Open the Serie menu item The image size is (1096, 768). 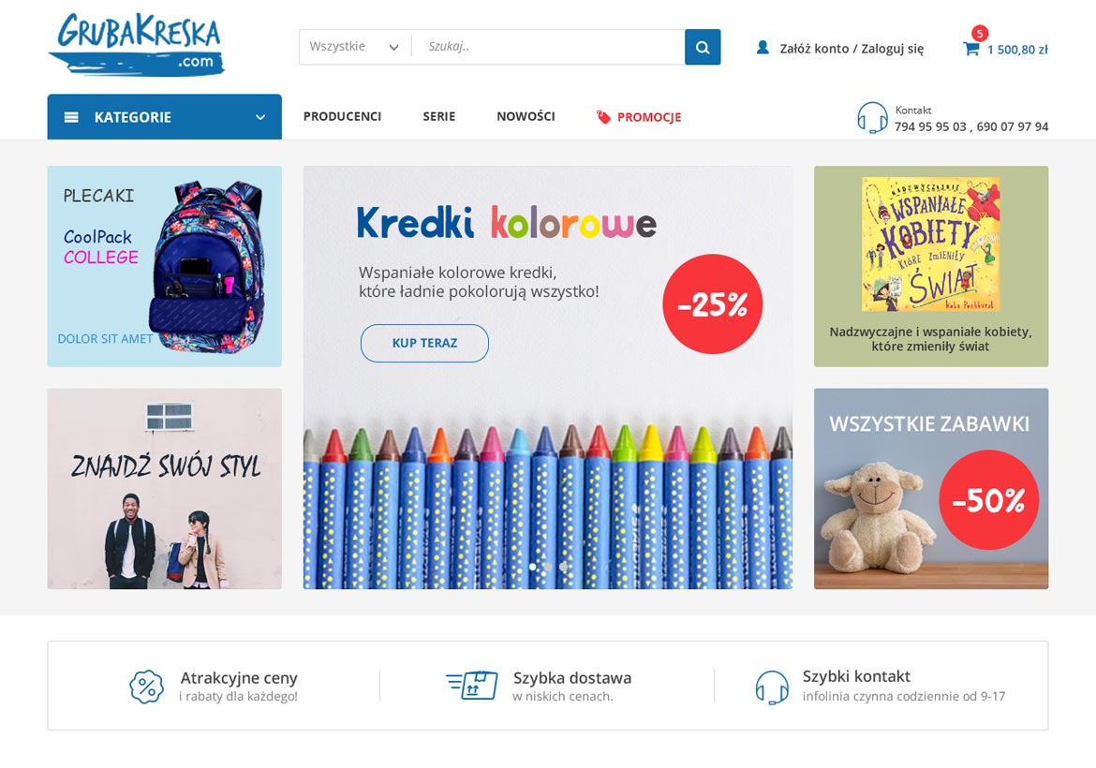pos(439,116)
